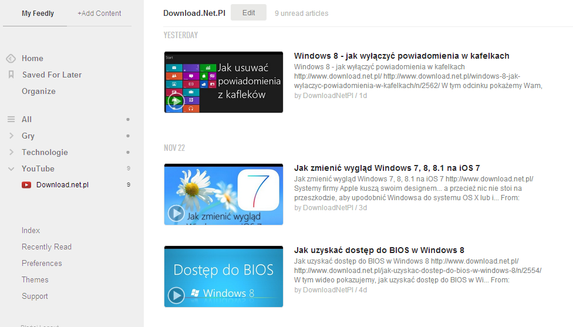This screenshot has height=327, width=573.
Task: Open article 'Windows 8 - jak wyłączyć powiadomienia w kafelkach'
Action: tap(402, 56)
